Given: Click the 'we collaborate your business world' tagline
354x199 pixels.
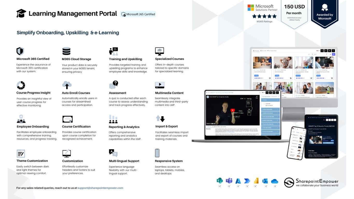Looking at the screenshot, I should pos(317,186).
